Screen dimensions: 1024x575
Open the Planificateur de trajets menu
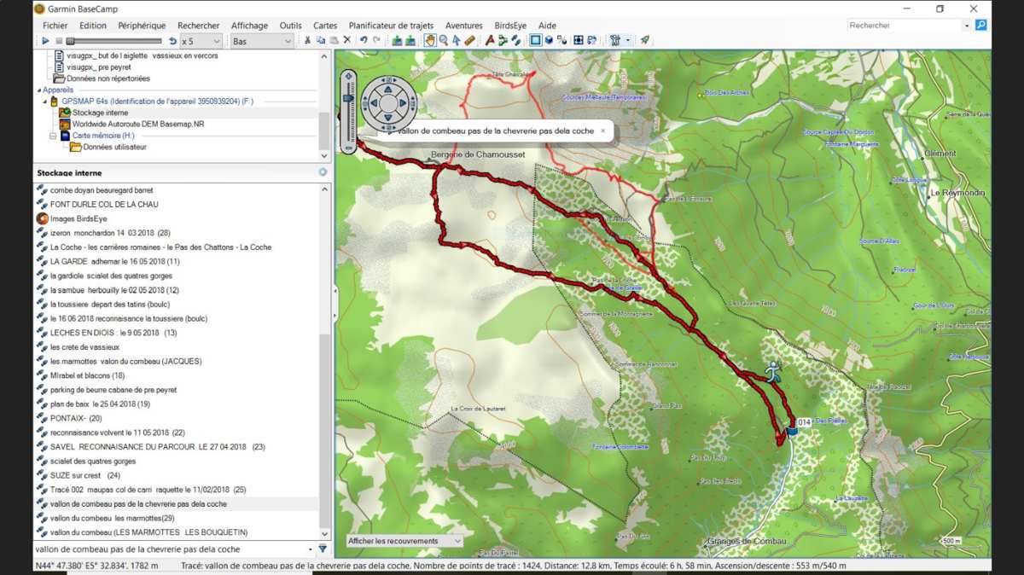pos(393,26)
